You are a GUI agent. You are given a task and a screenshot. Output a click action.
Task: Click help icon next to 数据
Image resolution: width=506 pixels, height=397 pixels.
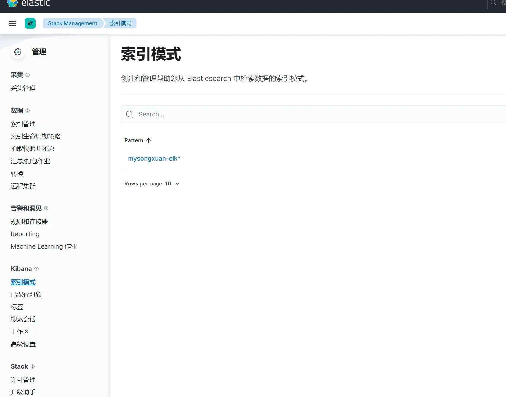pyautogui.click(x=28, y=111)
